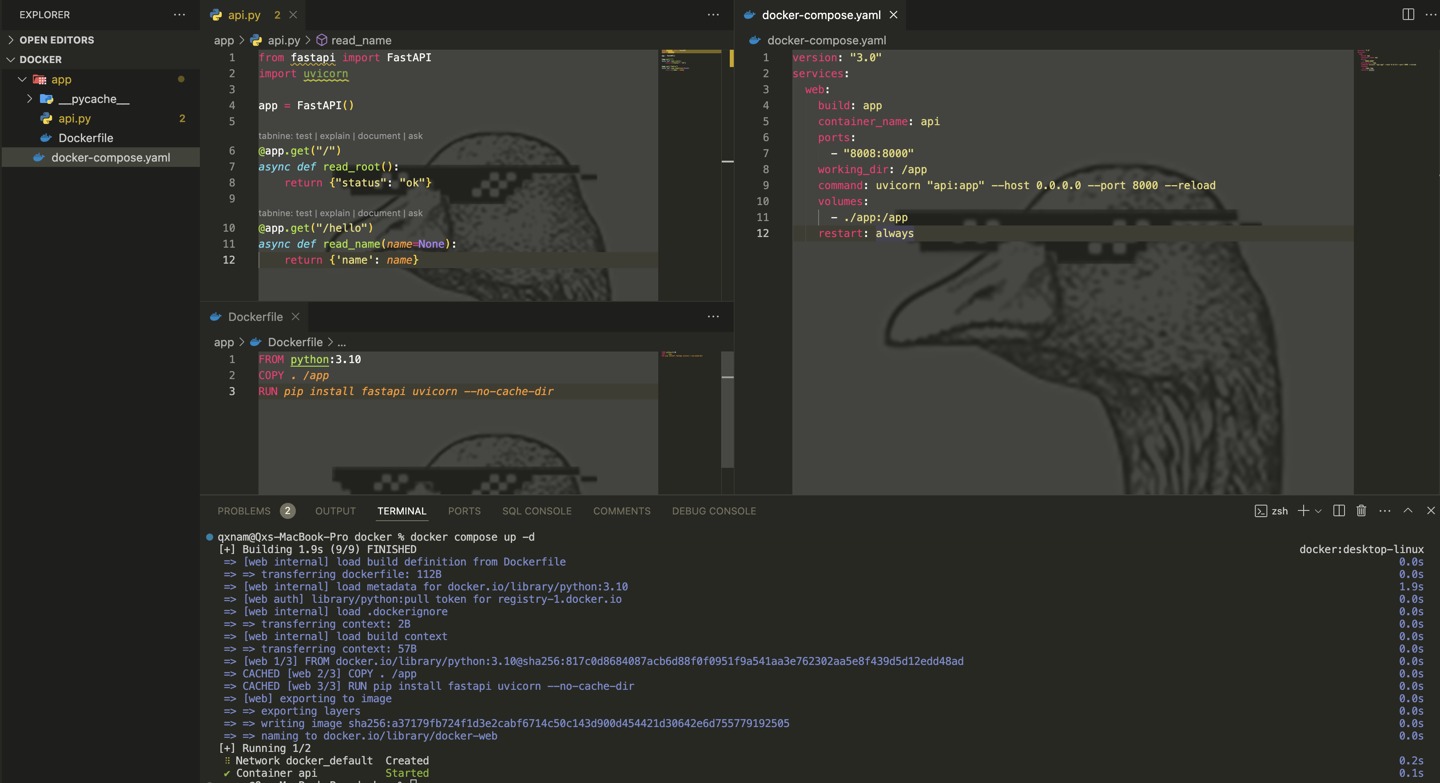Click the '8008:8000' ports value
Screen dimensions: 1440x783
878,154
